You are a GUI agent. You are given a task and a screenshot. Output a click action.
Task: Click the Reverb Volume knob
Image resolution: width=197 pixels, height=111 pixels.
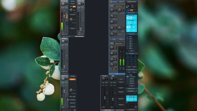click(111, 34)
